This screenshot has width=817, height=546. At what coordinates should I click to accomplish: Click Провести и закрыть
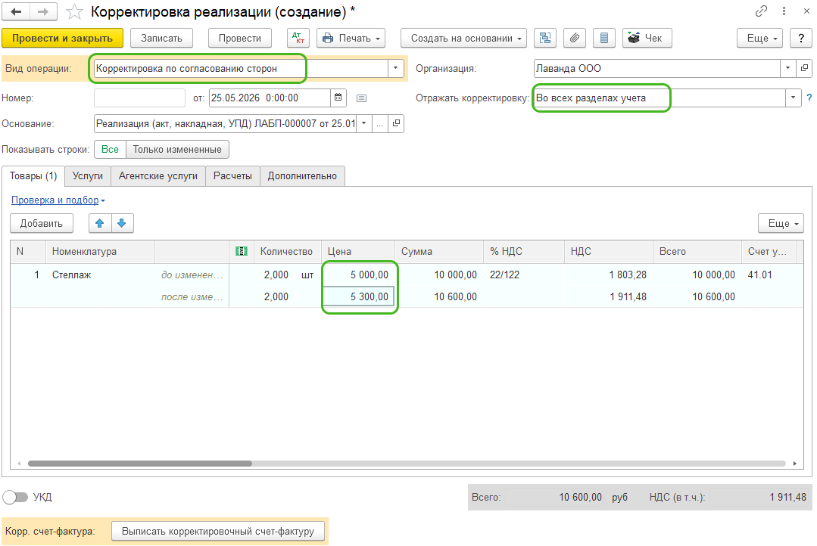(63, 38)
